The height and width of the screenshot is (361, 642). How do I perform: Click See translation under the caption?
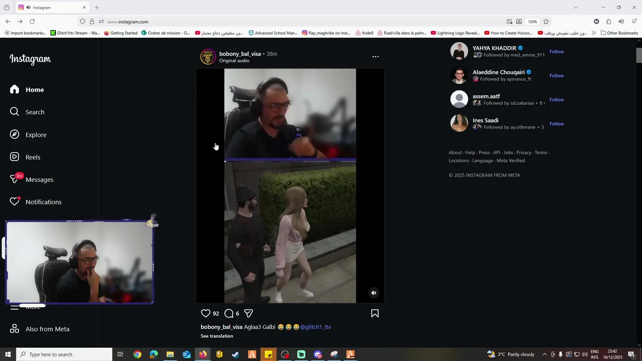point(217,336)
